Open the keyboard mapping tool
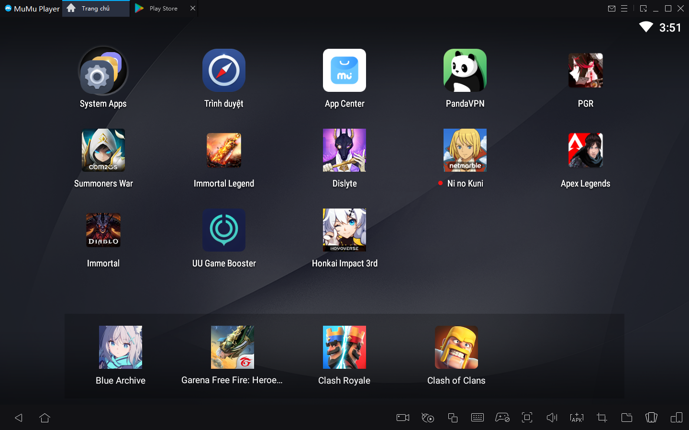Image resolution: width=689 pixels, height=430 pixels. click(x=477, y=418)
